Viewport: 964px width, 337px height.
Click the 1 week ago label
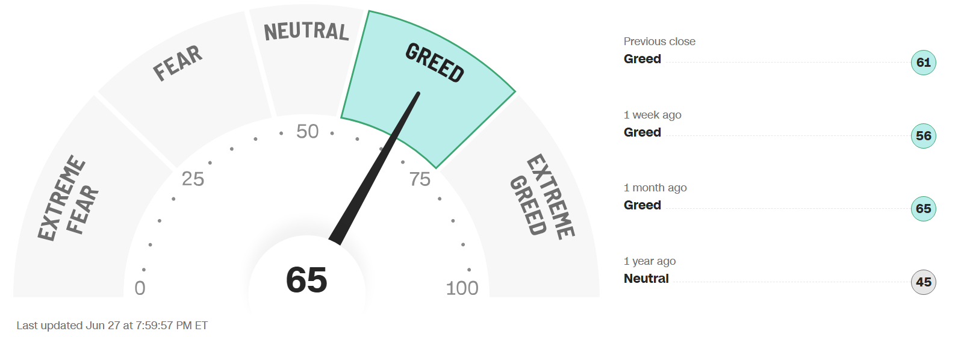652,115
